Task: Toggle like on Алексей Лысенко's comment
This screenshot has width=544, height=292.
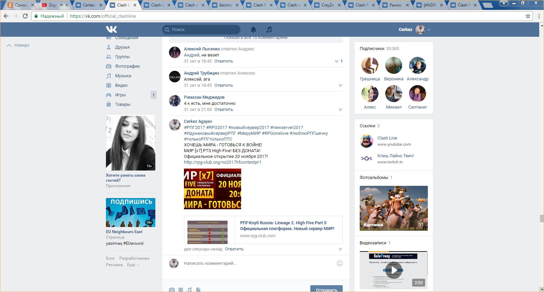Action: coord(337,61)
